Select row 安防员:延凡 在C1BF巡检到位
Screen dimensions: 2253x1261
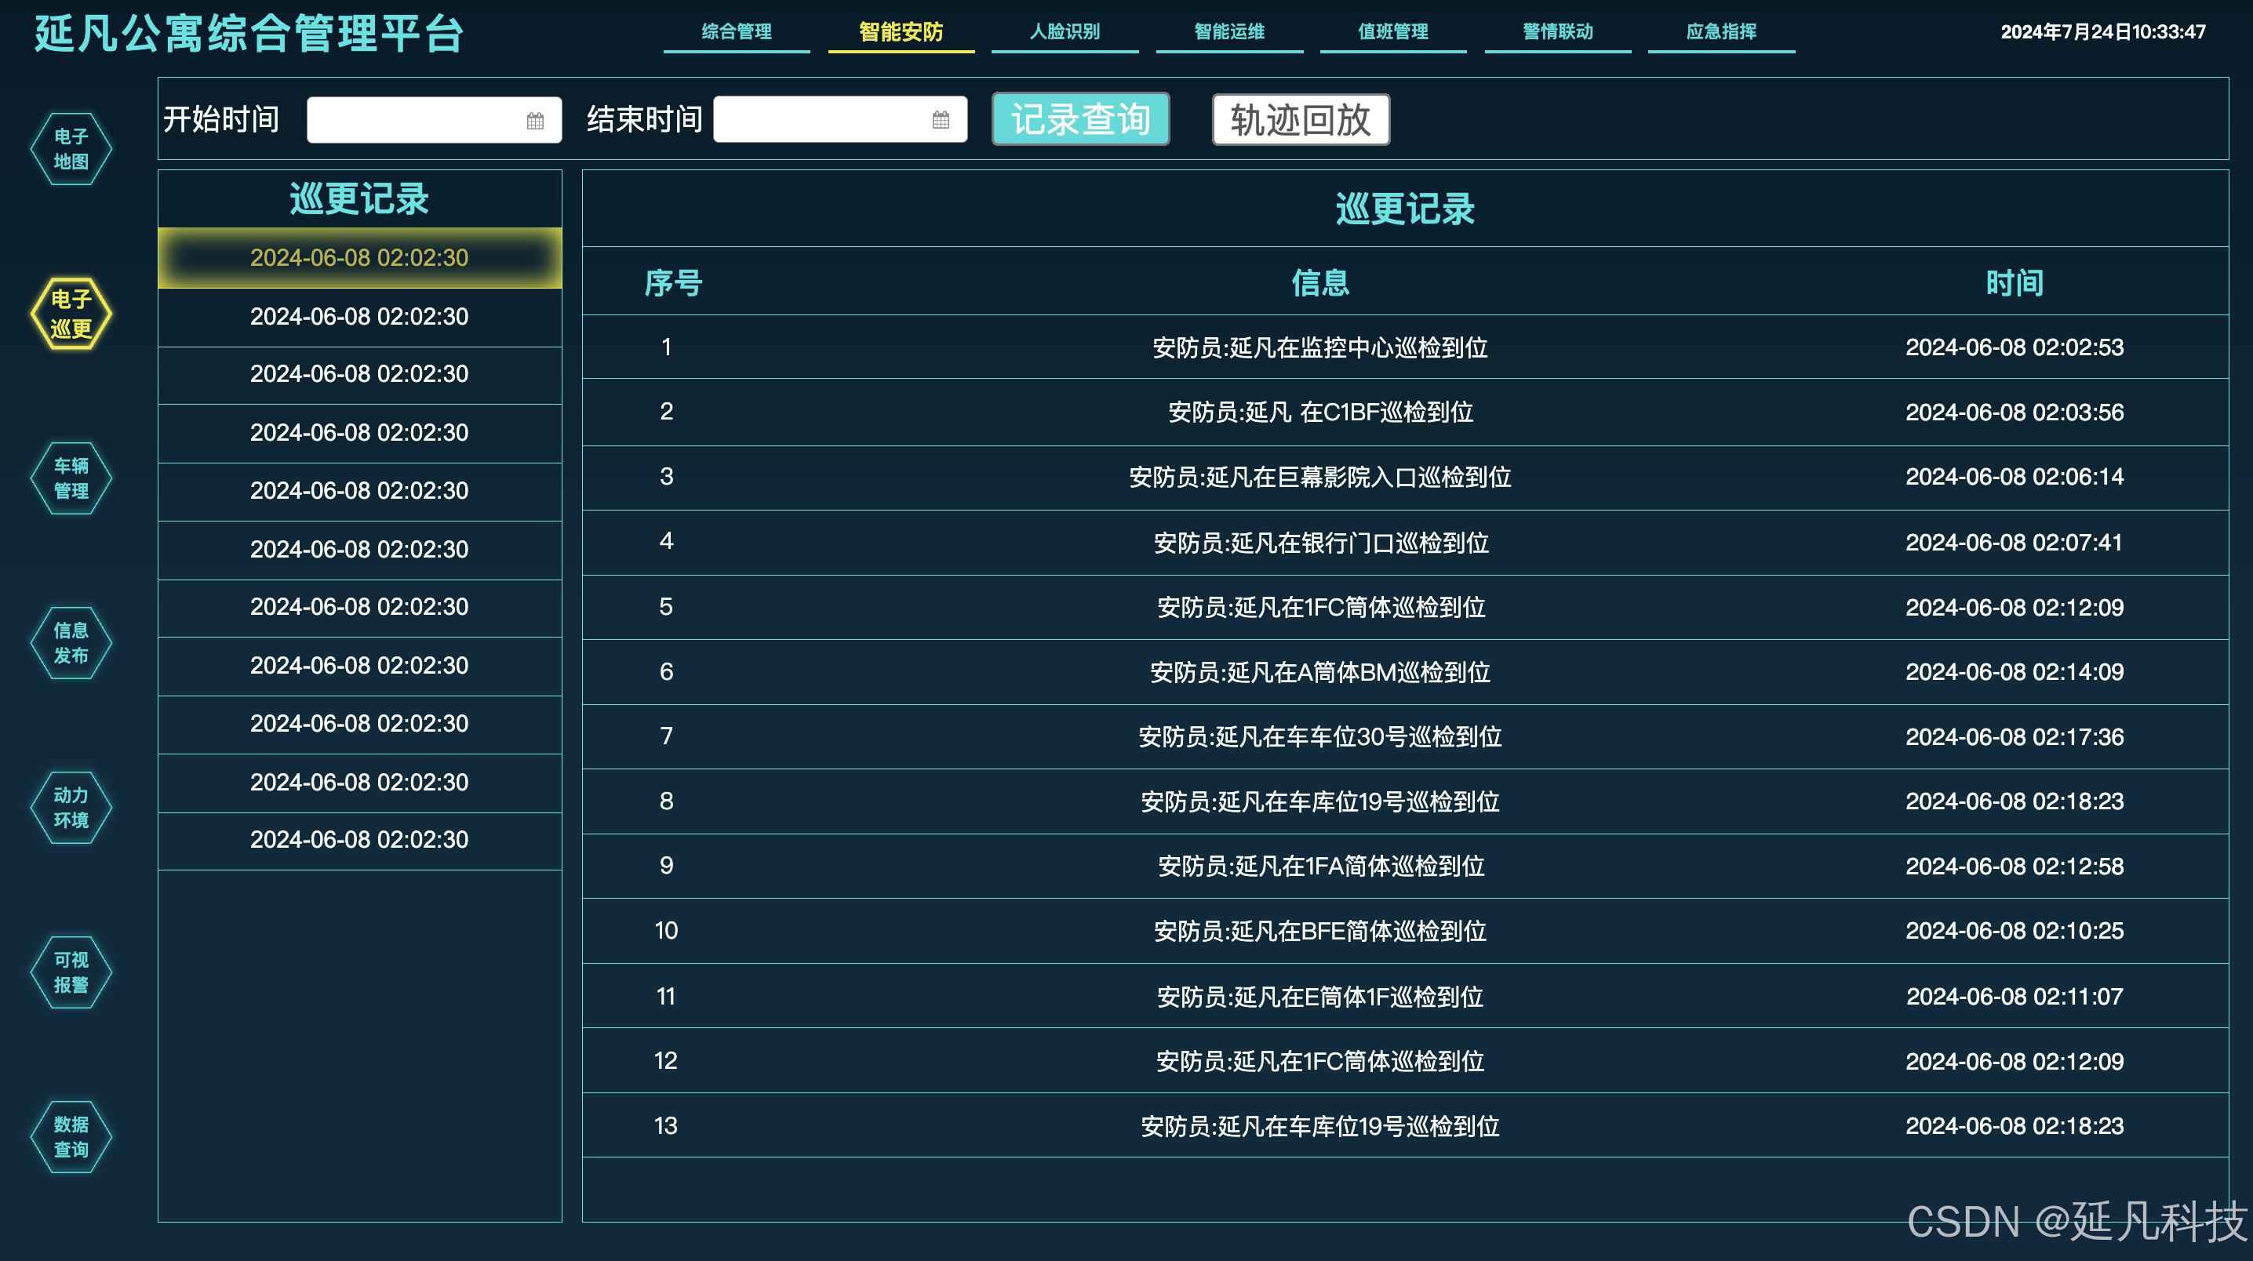pyautogui.click(x=1406, y=412)
